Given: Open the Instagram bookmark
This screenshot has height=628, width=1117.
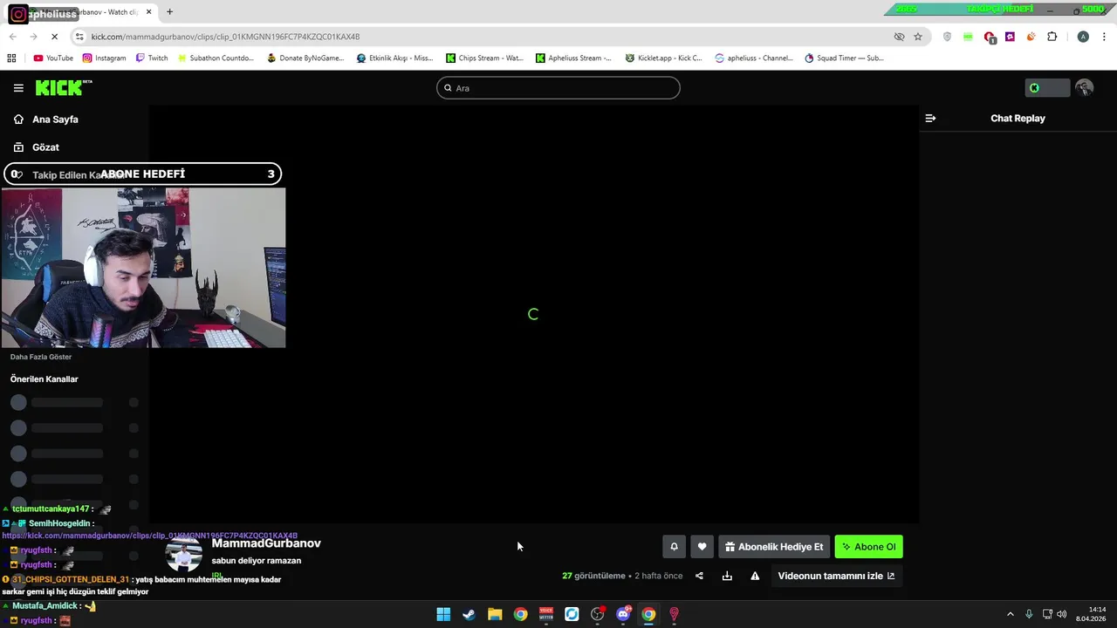Looking at the screenshot, I should (105, 58).
